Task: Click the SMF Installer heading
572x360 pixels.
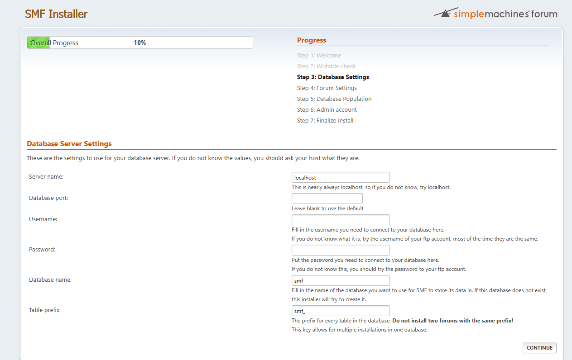Action: (x=56, y=14)
